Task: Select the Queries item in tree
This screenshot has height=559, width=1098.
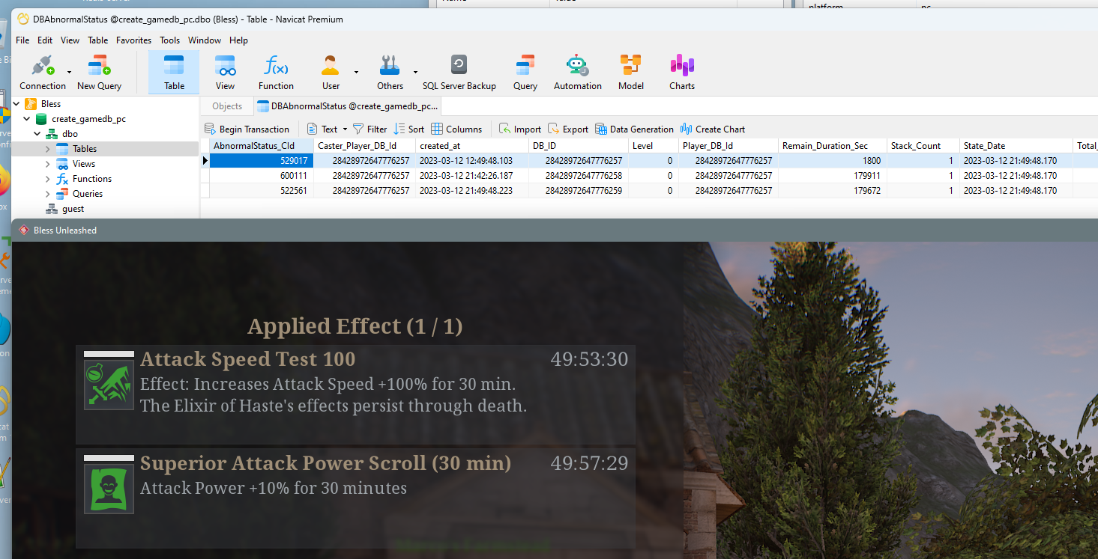Action: point(88,194)
